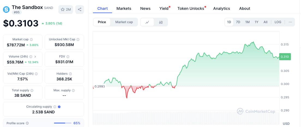The width and height of the screenshot is (301, 127).
Task: Click the star watchlist button
Action: click(x=65, y=10)
